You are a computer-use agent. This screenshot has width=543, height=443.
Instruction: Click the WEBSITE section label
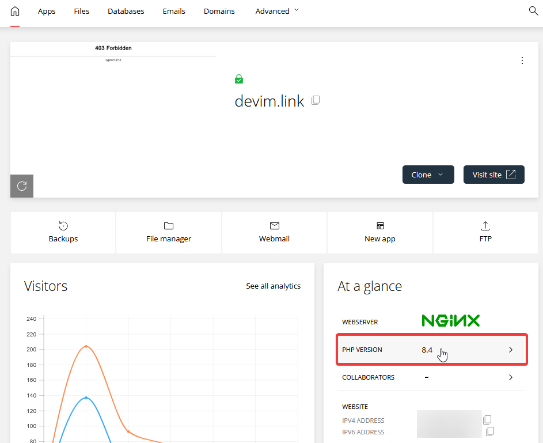[355, 407]
